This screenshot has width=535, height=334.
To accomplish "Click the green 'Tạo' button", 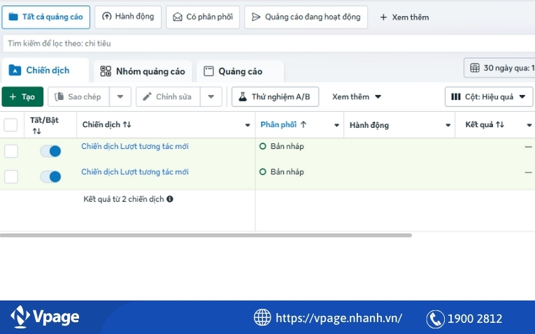I will pyautogui.click(x=22, y=97).
